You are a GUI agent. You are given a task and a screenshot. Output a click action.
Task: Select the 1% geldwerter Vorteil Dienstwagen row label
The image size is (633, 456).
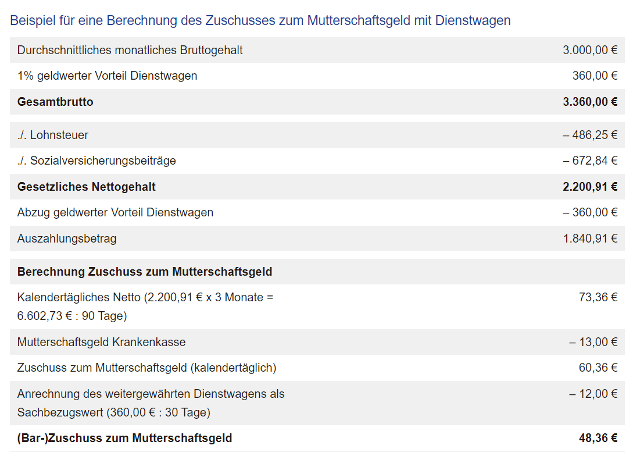107,76
